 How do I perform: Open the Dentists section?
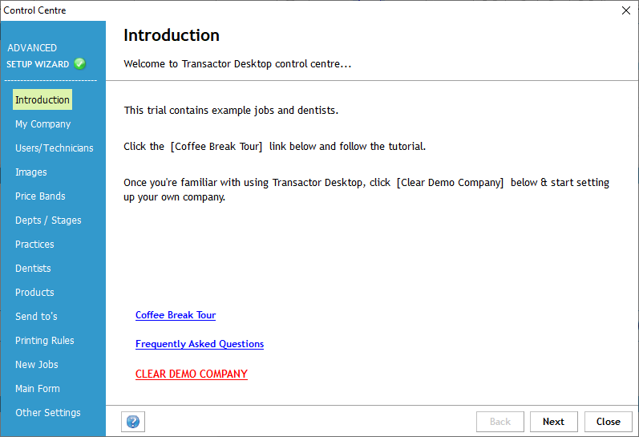33,269
